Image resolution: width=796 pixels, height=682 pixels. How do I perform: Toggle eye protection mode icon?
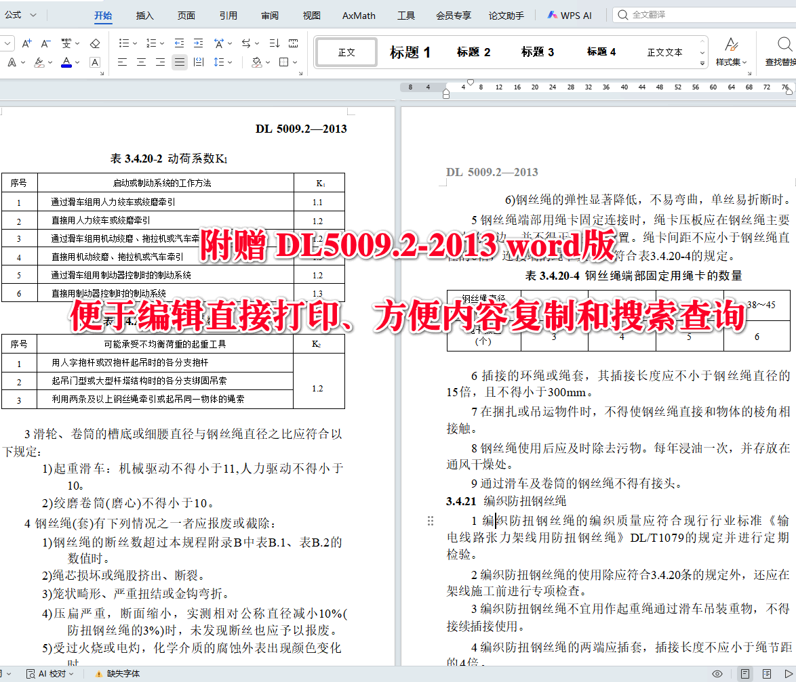coord(717,674)
